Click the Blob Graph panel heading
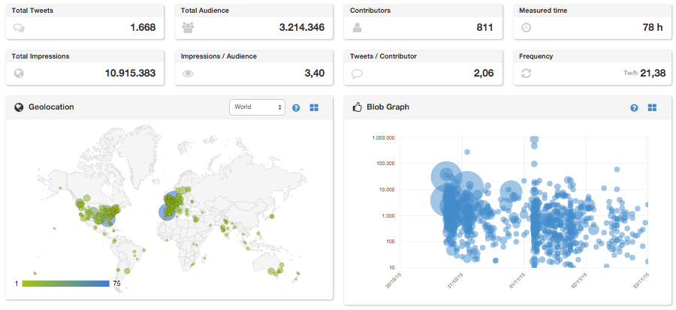 (x=388, y=107)
